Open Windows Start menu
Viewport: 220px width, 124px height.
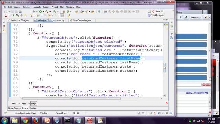point(4,121)
